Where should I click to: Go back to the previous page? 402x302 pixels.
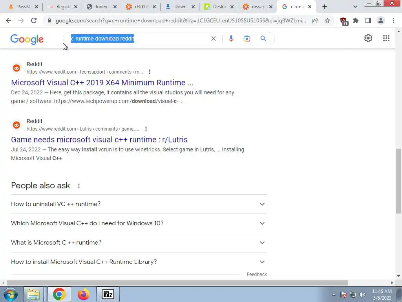click(9, 20)
